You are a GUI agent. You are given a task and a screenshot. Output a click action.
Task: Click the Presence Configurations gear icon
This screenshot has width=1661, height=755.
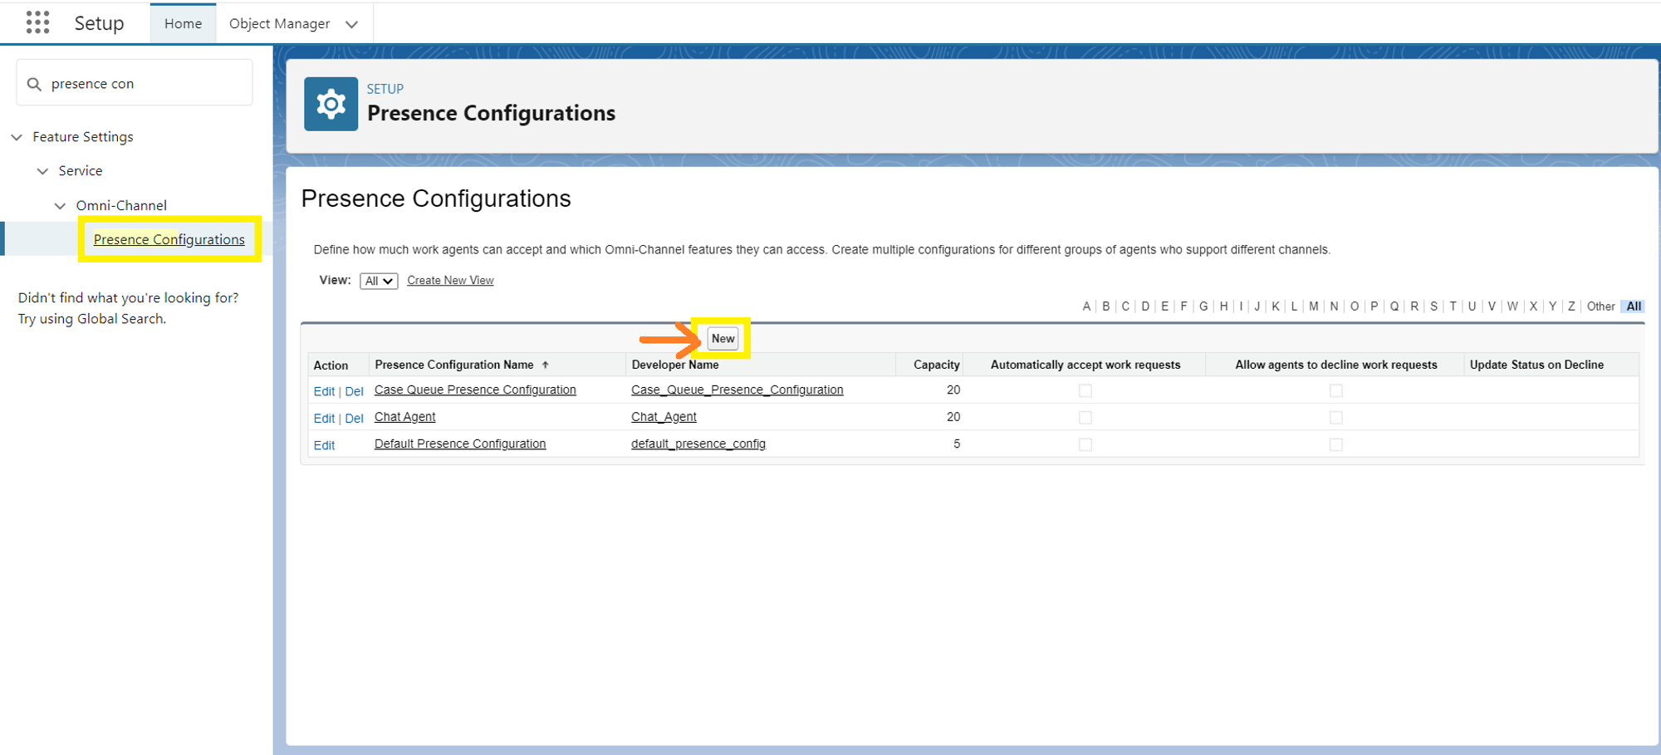point(331,103)
